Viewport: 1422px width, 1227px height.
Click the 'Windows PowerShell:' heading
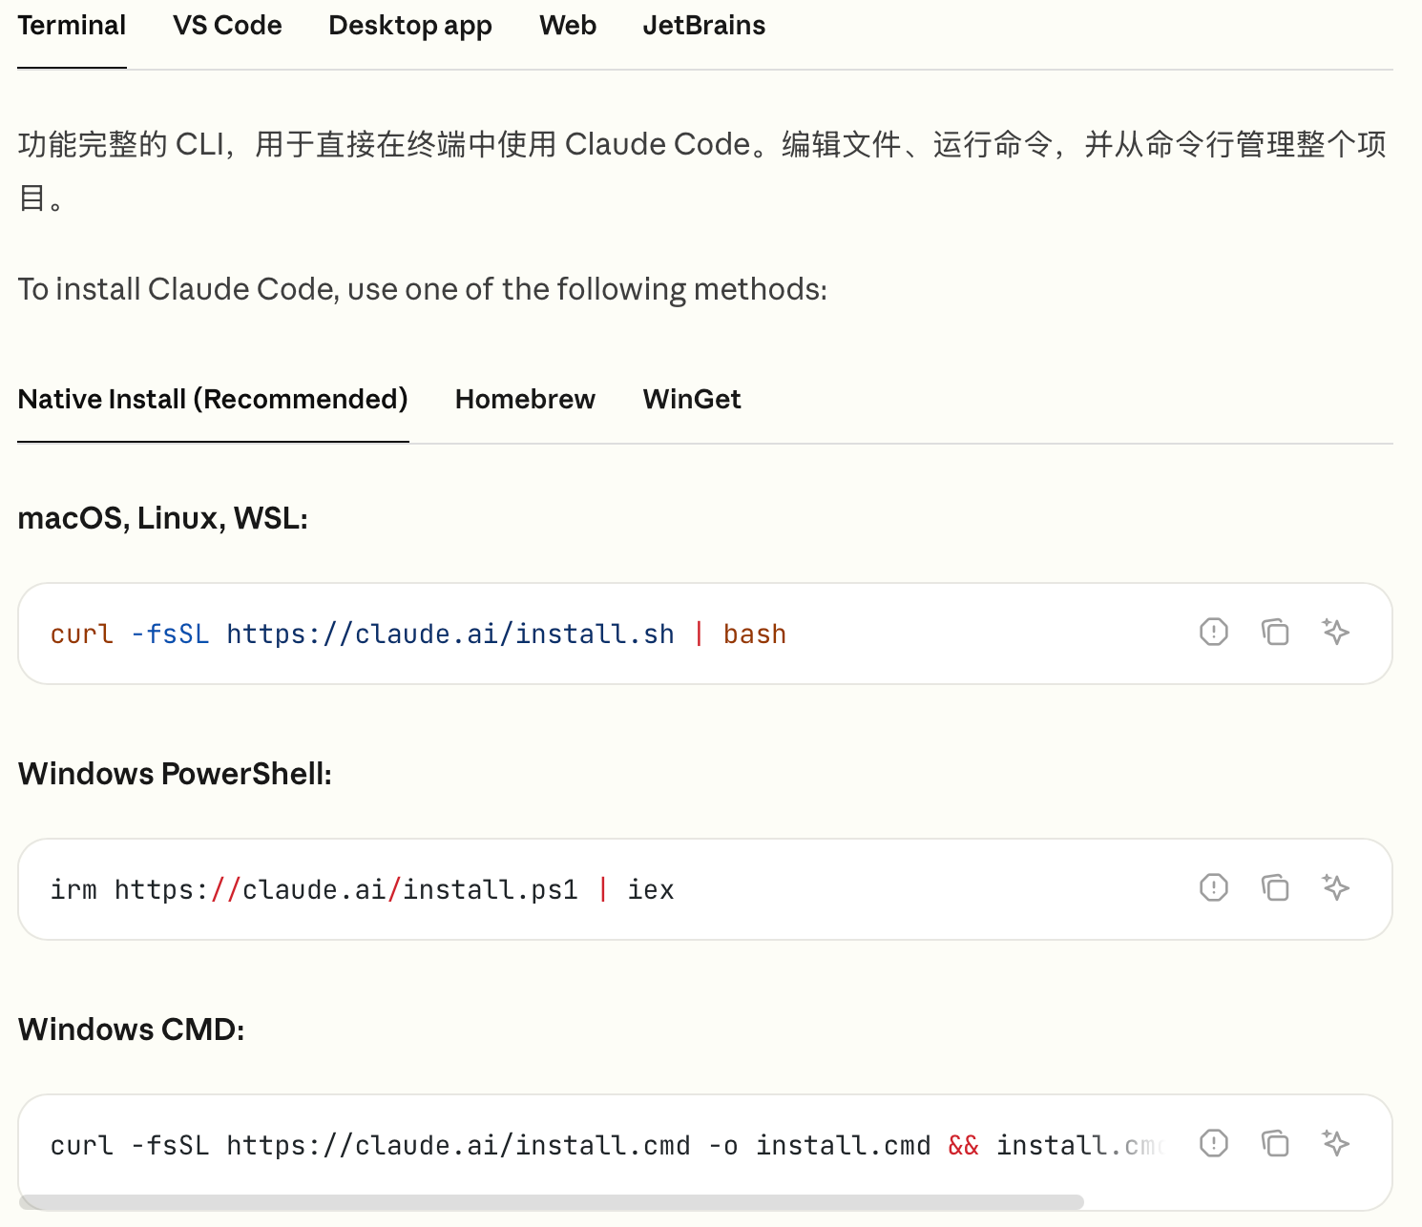click(175, 774)
